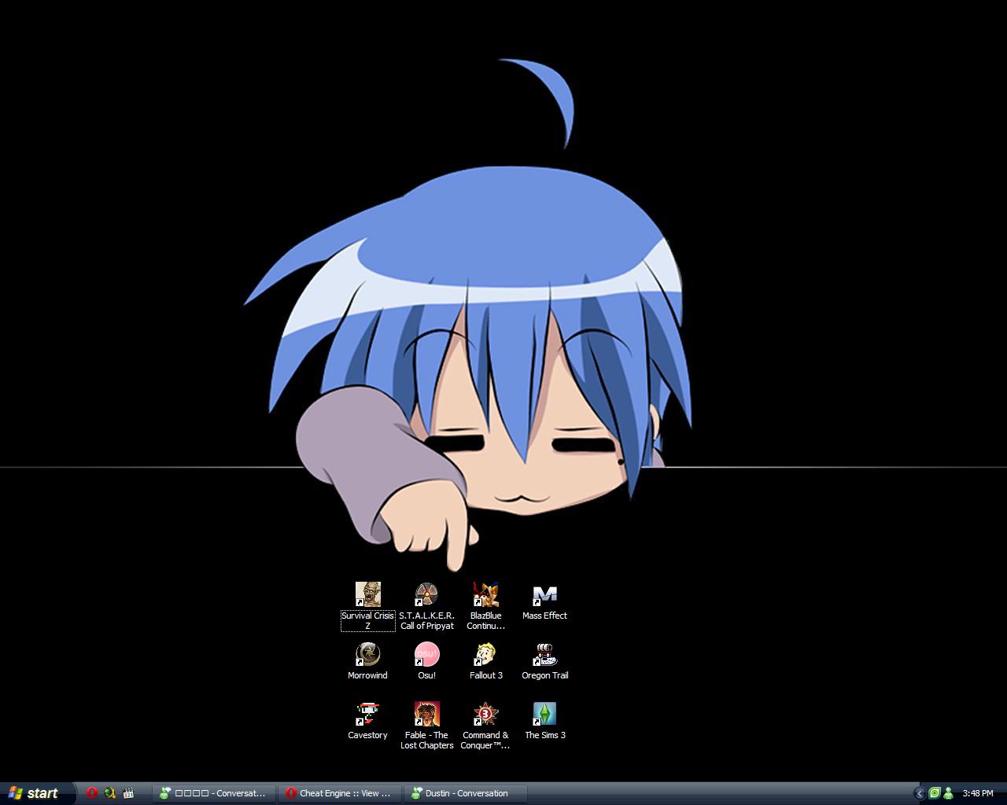Select the S.T.A.L.K.E.R. Call of Pripyat icon
Viewport: 1007px width, 805px height.
pyautogui.click(x=426, y=595)
